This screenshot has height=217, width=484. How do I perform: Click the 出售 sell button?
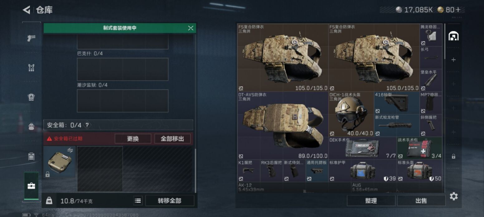[421, 201]
